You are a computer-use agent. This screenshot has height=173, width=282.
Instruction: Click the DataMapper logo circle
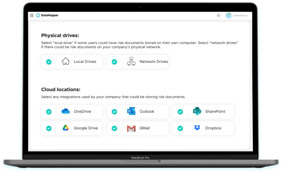(x=38, y=15)
